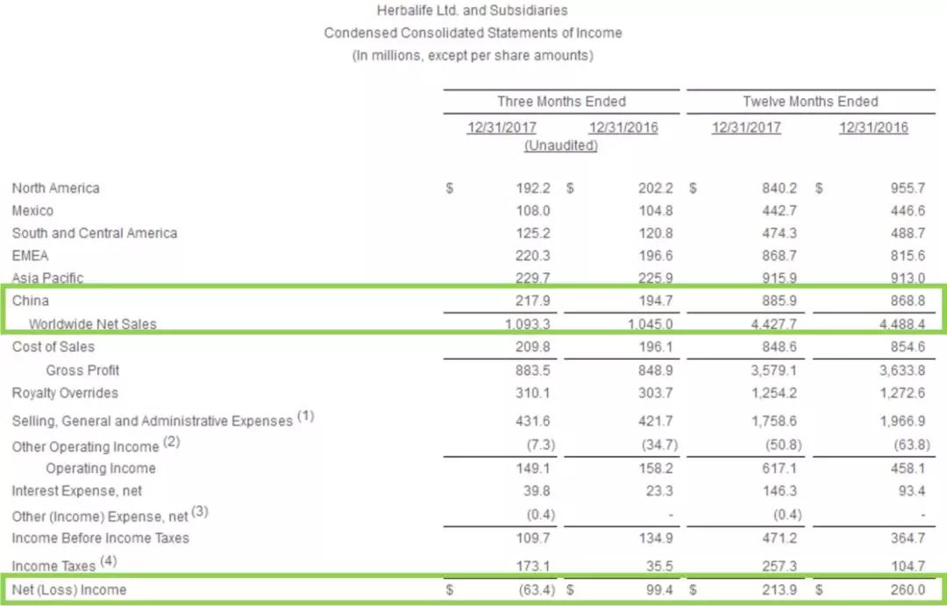Click the 'Worldwide Net Sales' label
The width and height of the screenshot is (947, 606).
pos(92,324)
